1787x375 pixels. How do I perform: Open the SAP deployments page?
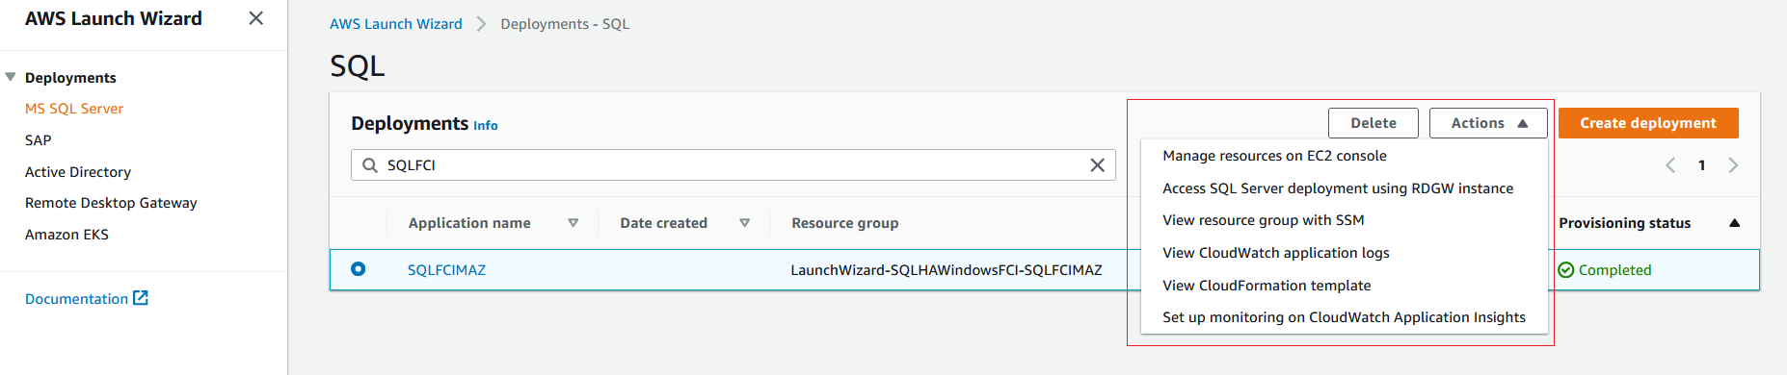tap(39, 140)
